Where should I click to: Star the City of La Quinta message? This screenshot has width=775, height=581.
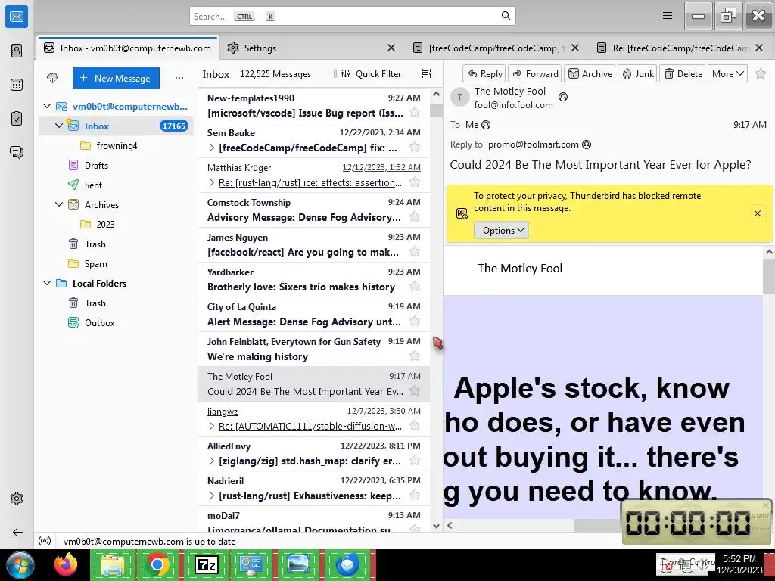tap(416, 322)
